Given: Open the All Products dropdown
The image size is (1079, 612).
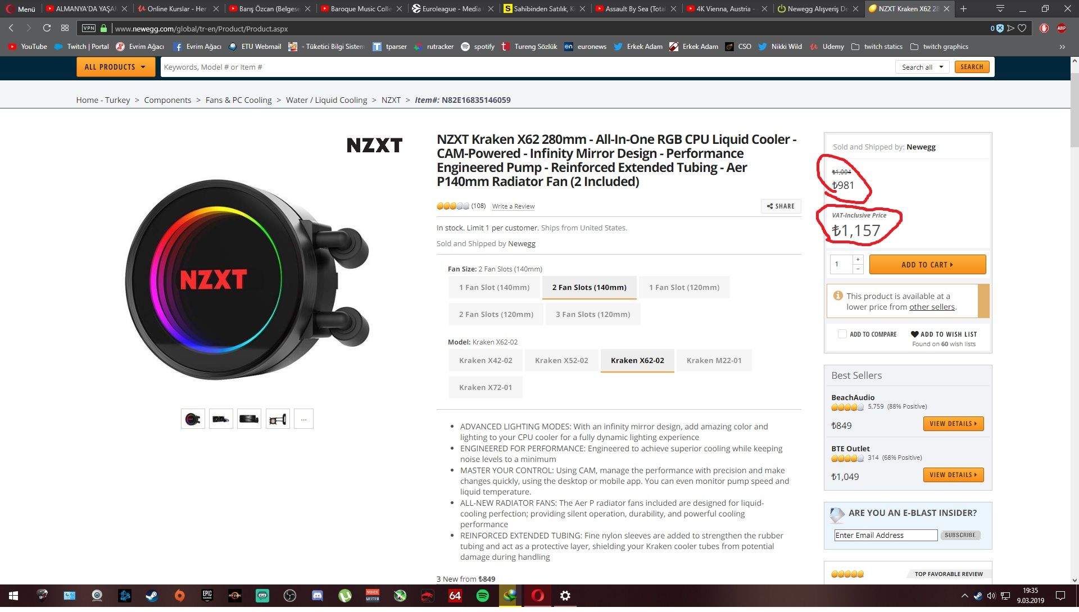Looking at the screenshot, I should (x=115, y=67).
